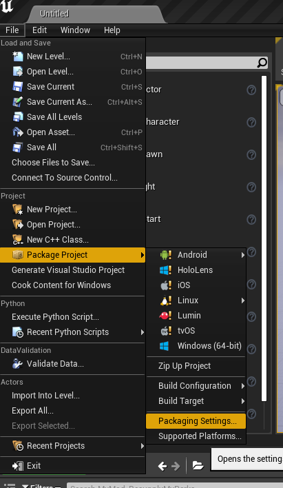Select Supported Platforms menu item

pyautogui.click(x=196, y=436)
